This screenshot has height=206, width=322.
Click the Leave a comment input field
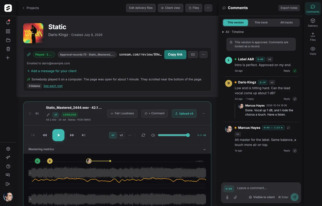coord(268,188)
